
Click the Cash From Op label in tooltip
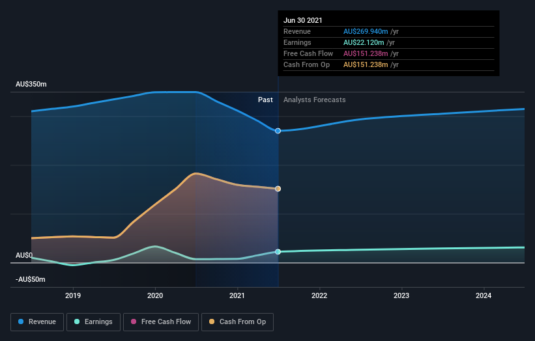[307, 64]
